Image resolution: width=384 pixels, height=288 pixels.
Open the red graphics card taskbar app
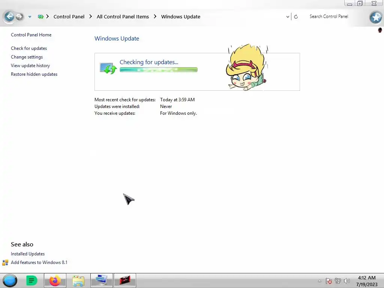coord(125,280)
